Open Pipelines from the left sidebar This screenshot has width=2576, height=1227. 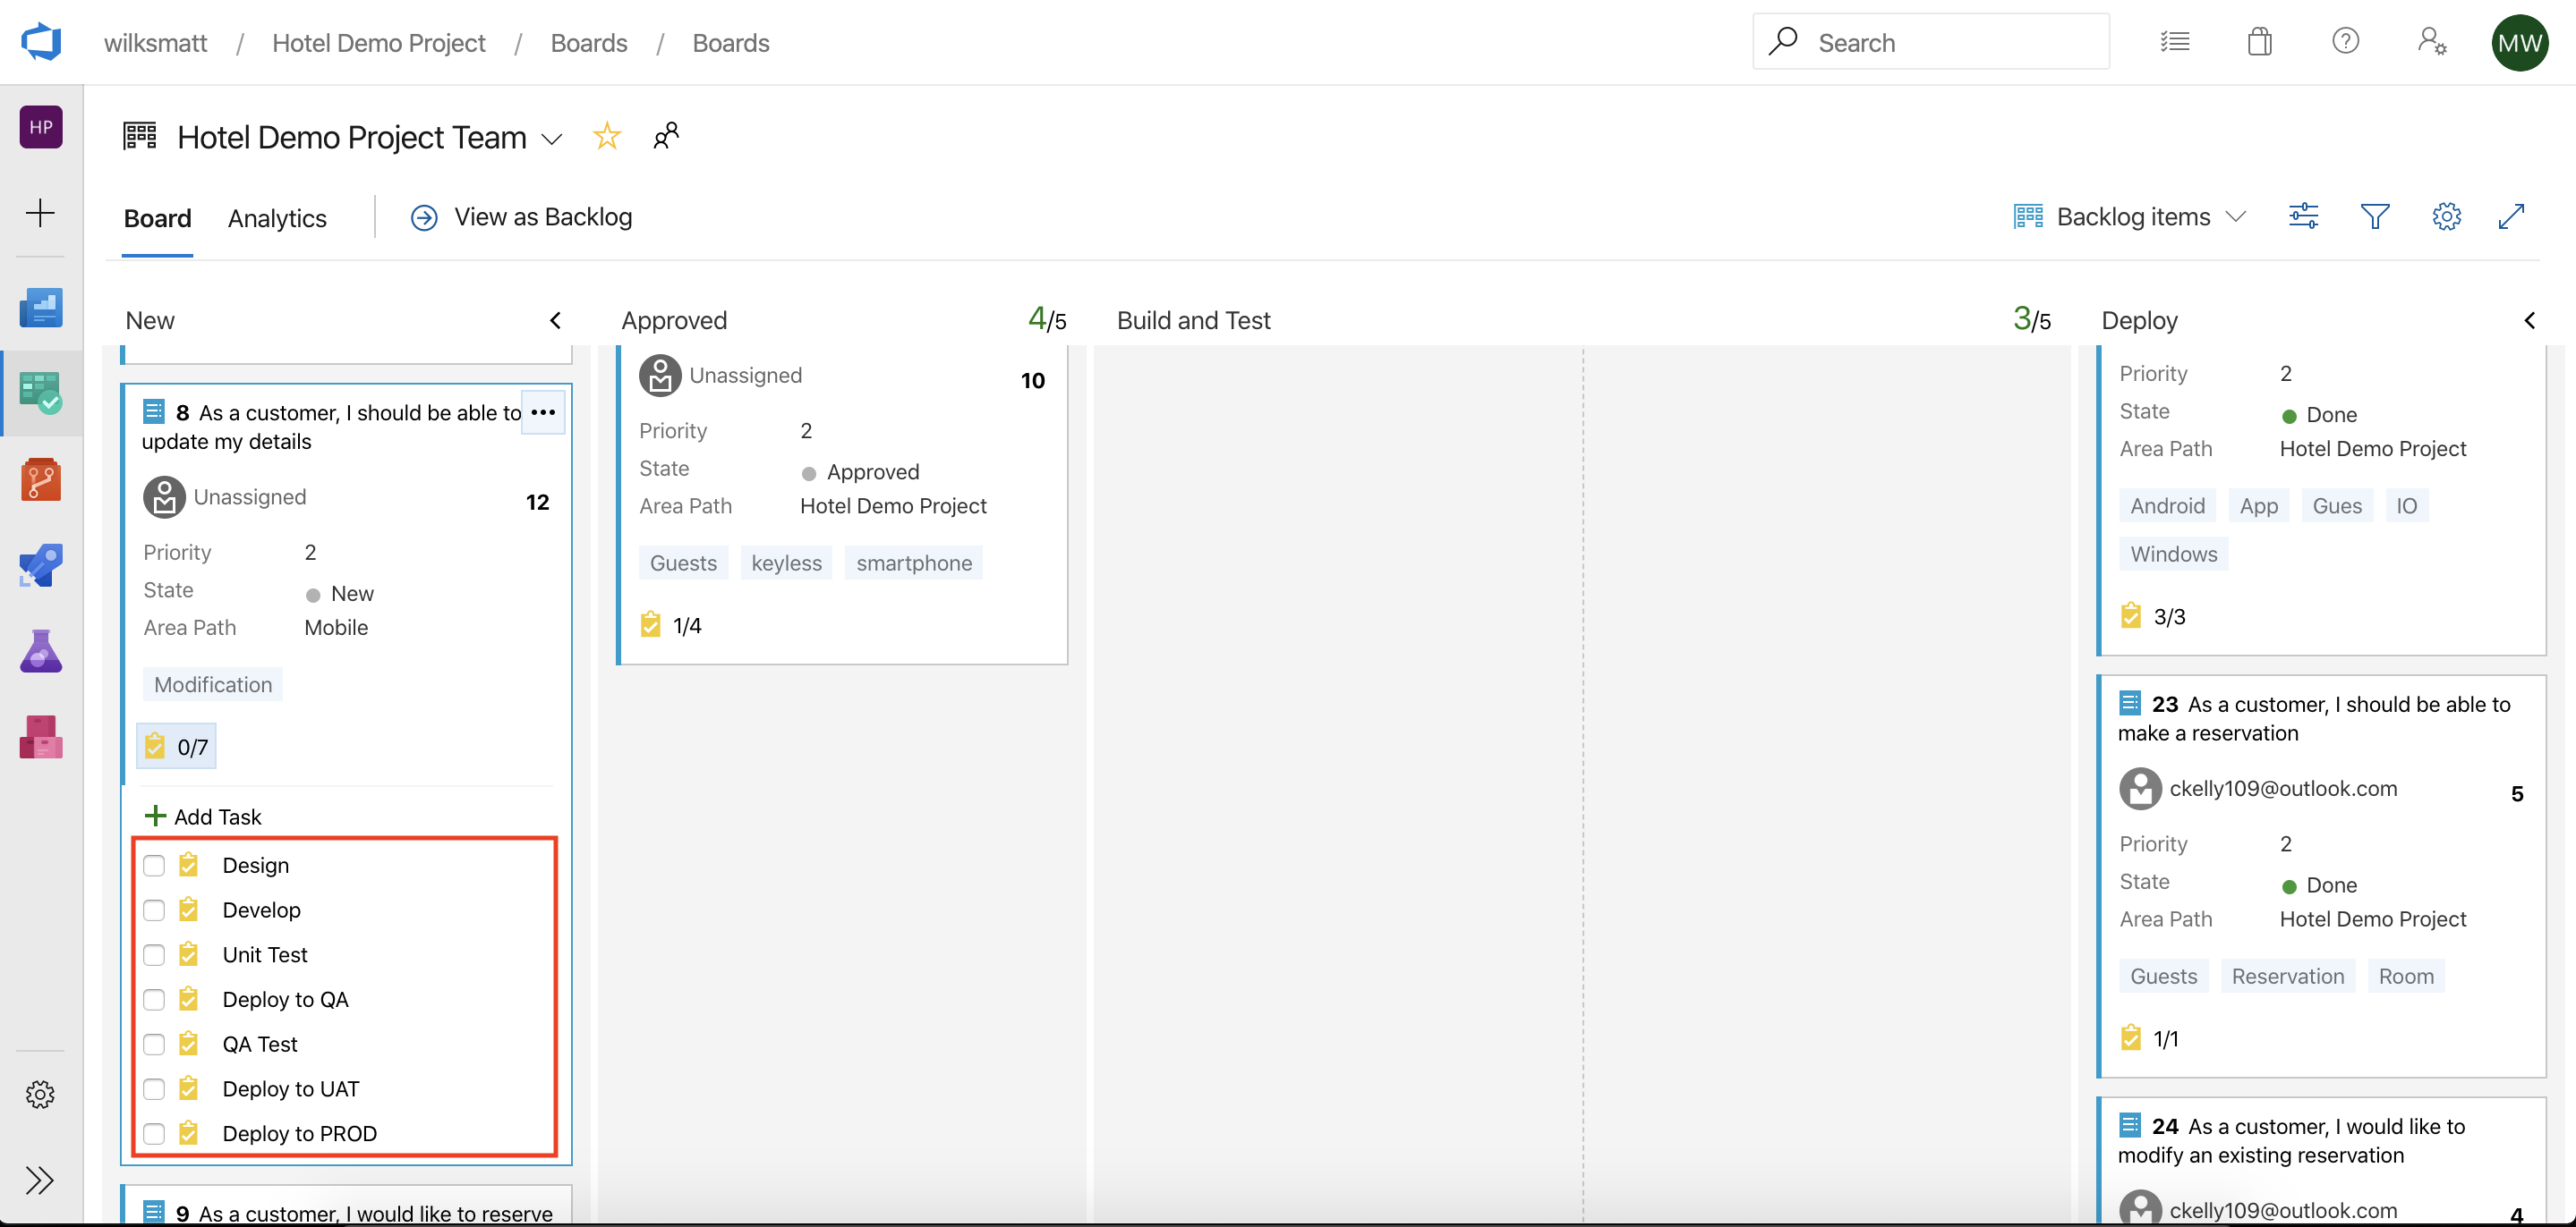tap(41, 564)
